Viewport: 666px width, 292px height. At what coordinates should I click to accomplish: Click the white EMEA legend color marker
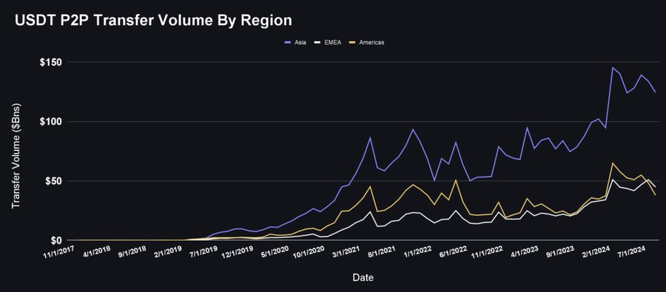[x=317, y=42]
